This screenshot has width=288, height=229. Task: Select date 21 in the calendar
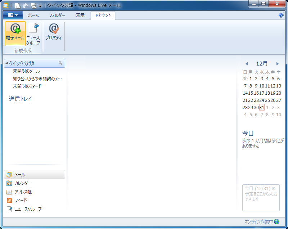[x=245, y=100]
